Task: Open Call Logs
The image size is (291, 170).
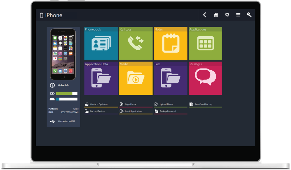Action: click(136, 43)
